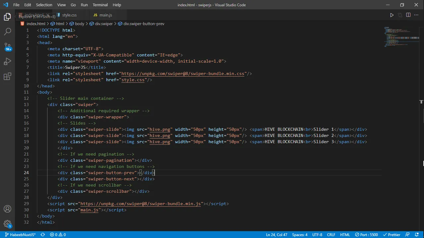The image size is (424, 238).
Task: Click line number 13 in the gutter
Action: point(26,104)
